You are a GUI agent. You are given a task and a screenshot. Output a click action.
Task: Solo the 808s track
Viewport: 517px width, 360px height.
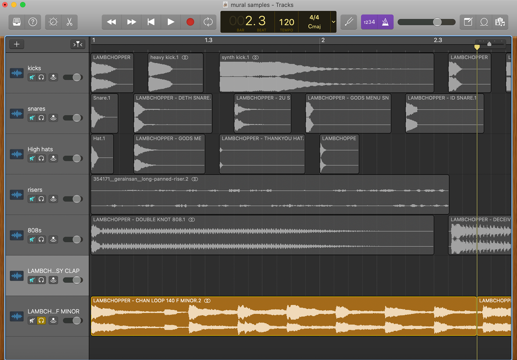(41, 240)
